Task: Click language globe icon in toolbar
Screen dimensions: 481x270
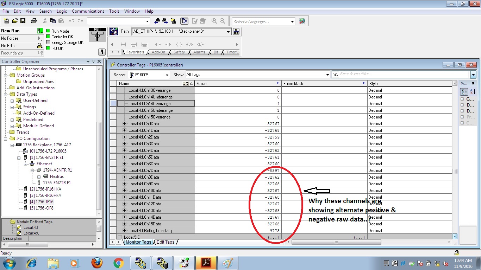Action: click(x=302, y=21)
